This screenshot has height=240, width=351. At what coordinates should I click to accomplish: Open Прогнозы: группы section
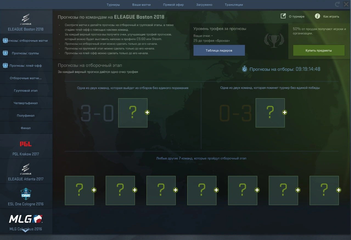26,53
